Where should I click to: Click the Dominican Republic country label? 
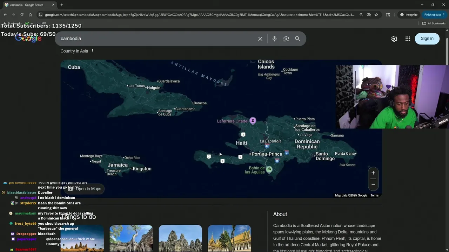[307, 144]
